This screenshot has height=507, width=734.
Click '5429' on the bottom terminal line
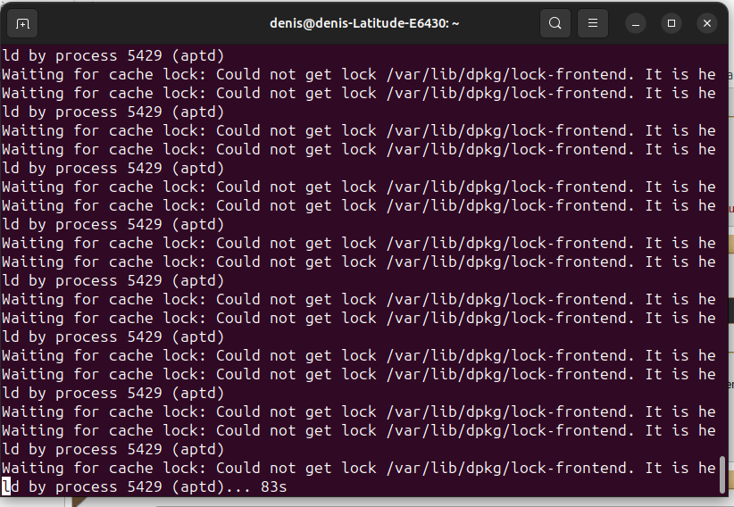coord(145,486)
